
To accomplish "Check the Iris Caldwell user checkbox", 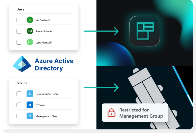I will (19, 20).
